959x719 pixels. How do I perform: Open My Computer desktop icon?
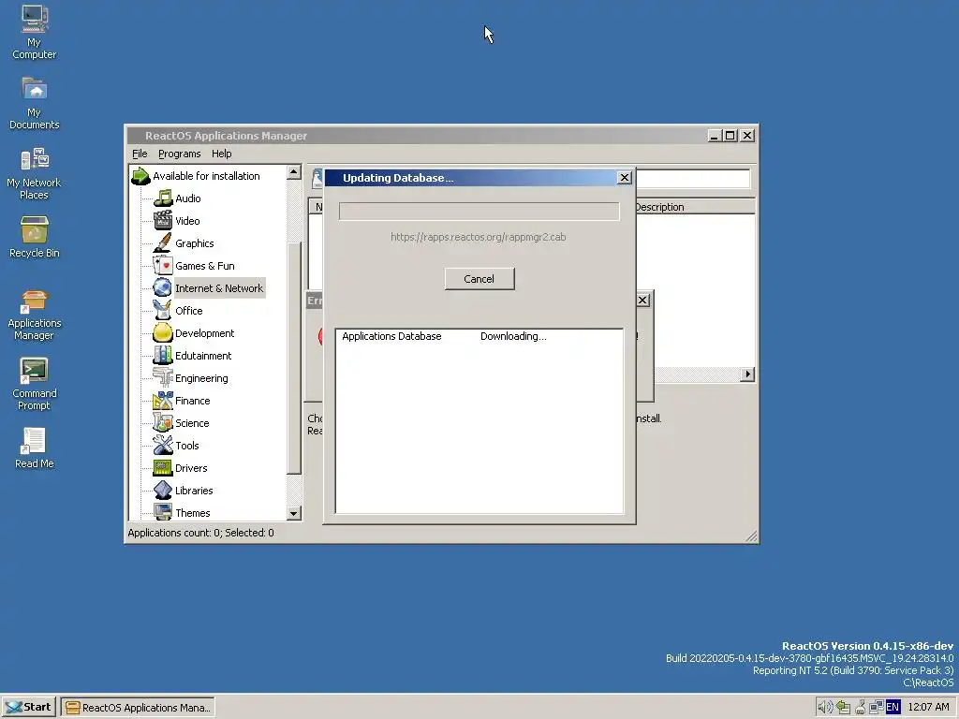(x=35, y=32)
